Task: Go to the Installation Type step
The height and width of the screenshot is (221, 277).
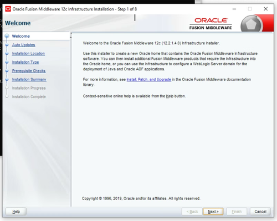Action: 25,62
